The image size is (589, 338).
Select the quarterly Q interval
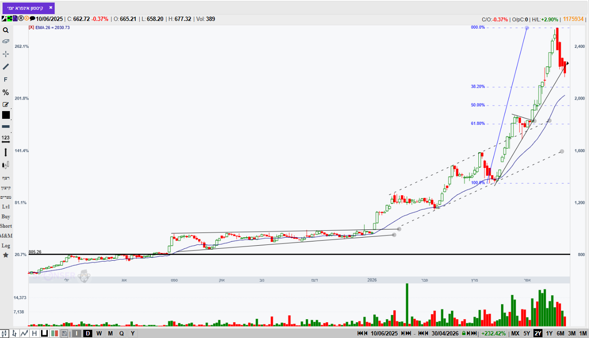click(x=122, y=333)
